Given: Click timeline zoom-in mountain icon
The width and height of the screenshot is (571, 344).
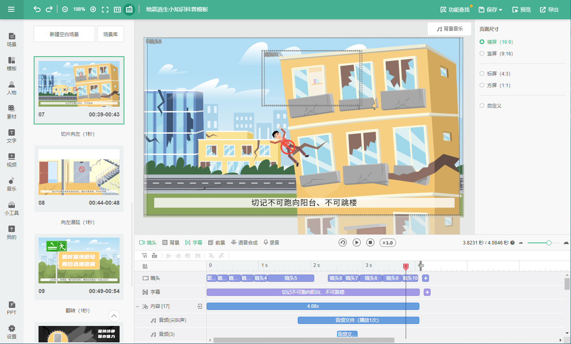Looking at the screenshot, I should (566, 243).
